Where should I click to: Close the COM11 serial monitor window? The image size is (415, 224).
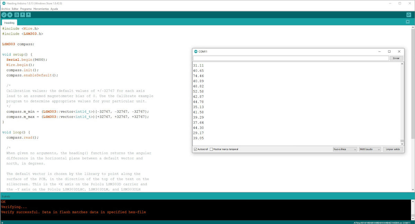[399, 52]
